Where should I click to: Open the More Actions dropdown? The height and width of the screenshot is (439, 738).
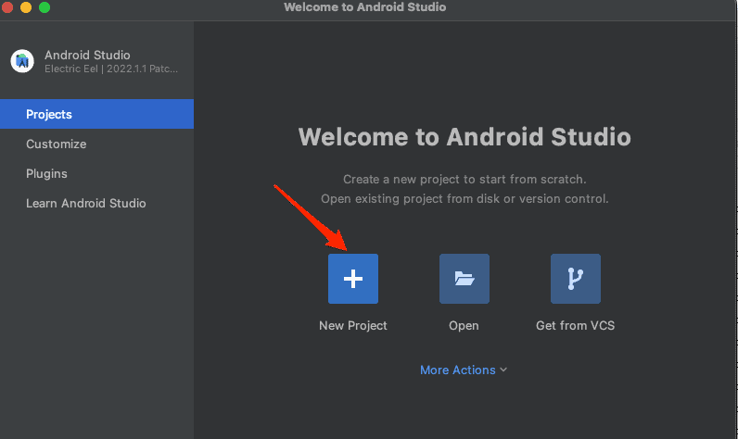458,370
